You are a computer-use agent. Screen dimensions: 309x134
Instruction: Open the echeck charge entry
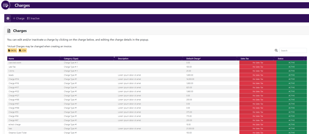pyautogui.click(x=14, y=124)
